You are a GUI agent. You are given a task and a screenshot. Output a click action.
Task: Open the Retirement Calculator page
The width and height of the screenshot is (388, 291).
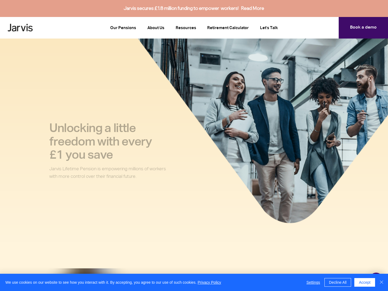[228, 28]
